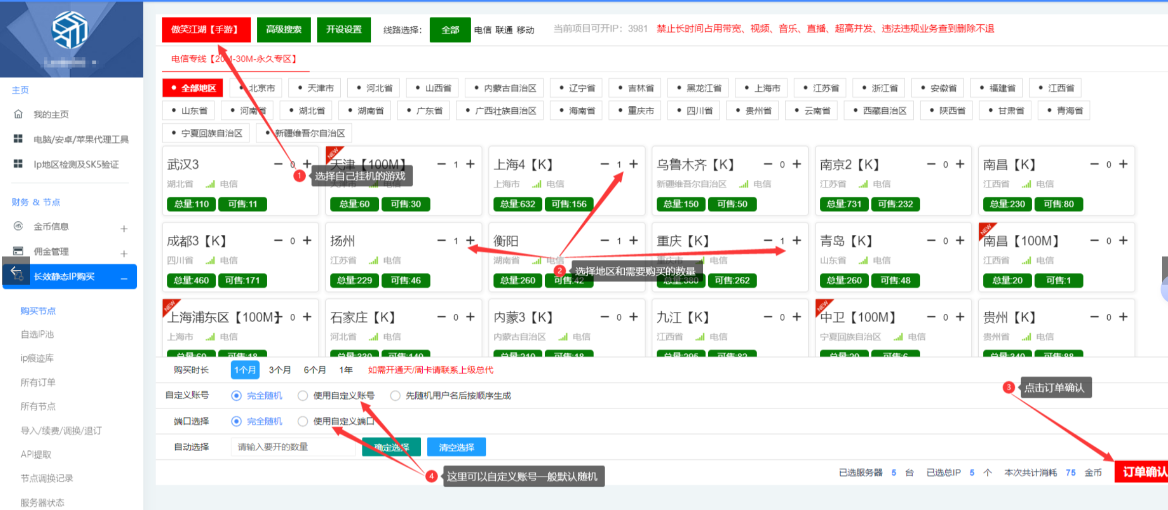Select 完全随机 for 端口选择

236,421
